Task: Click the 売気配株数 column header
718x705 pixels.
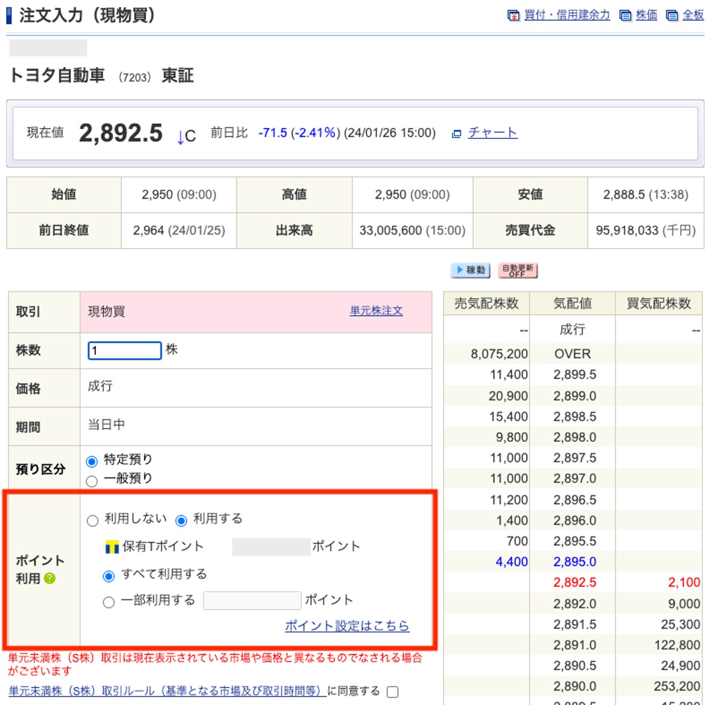Action: click(x=486, y=303)
